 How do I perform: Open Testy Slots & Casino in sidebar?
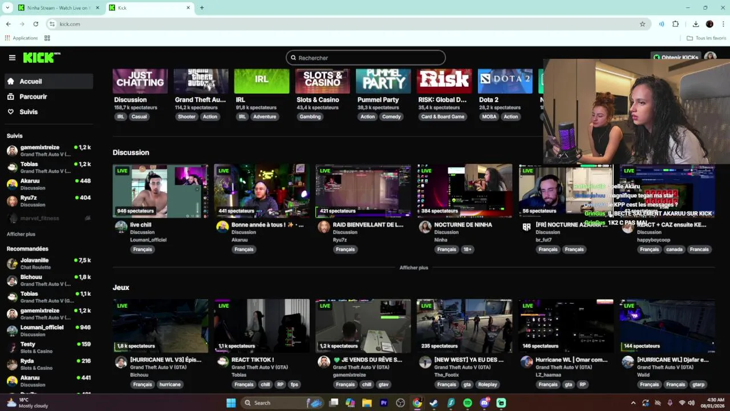point(49,348)
